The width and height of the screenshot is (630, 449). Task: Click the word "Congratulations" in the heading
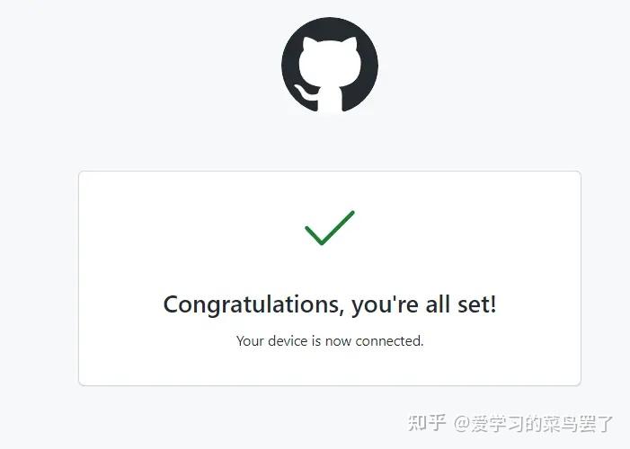pyautogui.click(x=253, y=304)
